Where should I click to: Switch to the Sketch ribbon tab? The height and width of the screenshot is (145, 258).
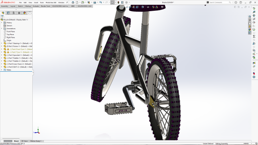[x=20, y=6]
